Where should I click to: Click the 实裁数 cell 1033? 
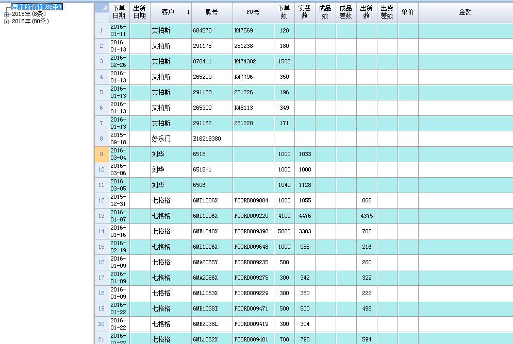point(305,154)
